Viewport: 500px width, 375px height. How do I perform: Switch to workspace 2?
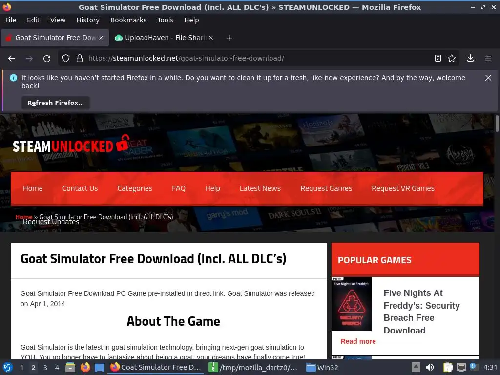[33, 368]
